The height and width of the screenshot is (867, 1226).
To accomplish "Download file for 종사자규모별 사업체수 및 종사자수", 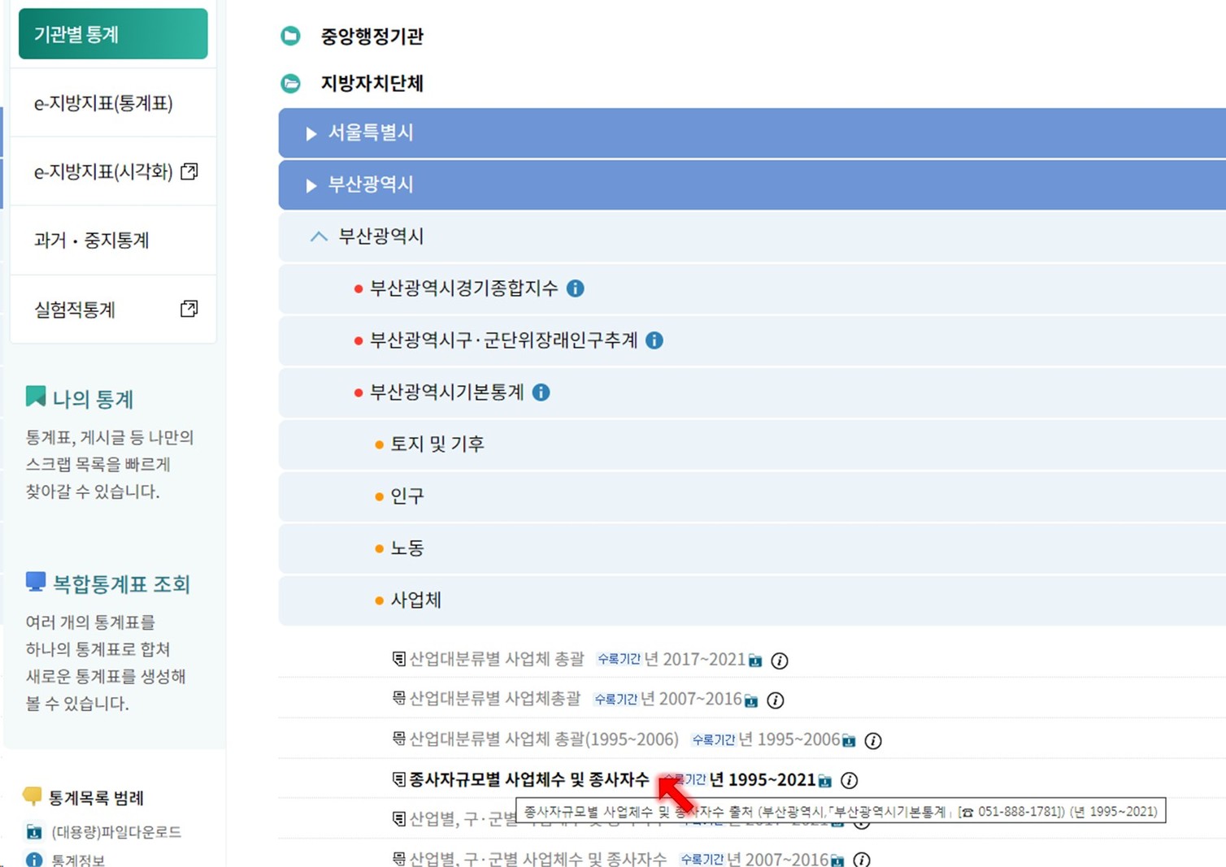I will [x=825, y=781].
